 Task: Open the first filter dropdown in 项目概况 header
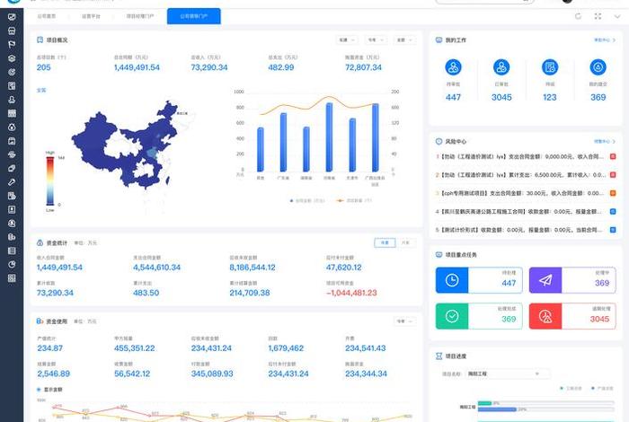coord(347,40)
